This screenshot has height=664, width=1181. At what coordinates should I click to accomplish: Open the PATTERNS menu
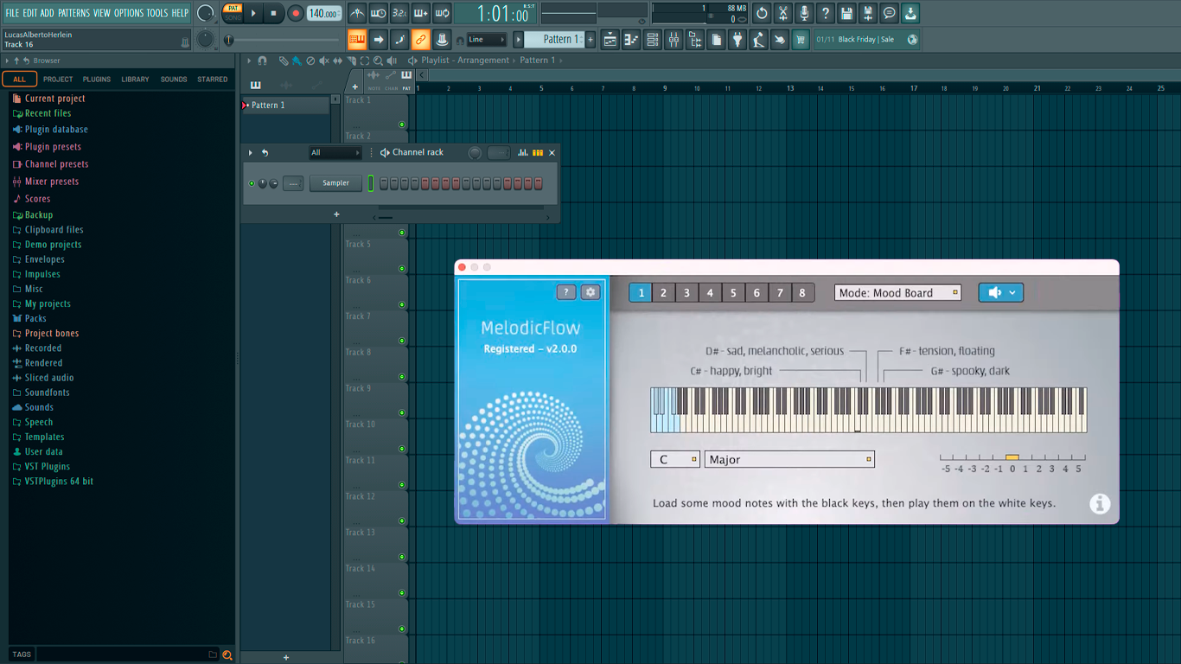coord(73,13)
